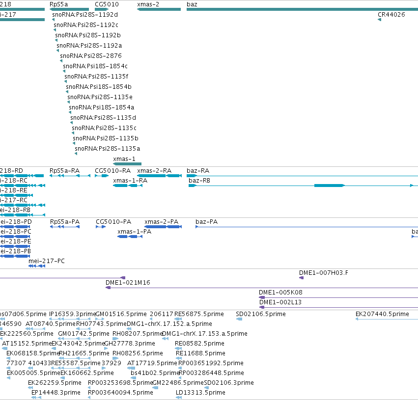This screenshot has width=418, height=400.
Task: Click the RE56875.5prime EST
Action: tap(178, 319)
